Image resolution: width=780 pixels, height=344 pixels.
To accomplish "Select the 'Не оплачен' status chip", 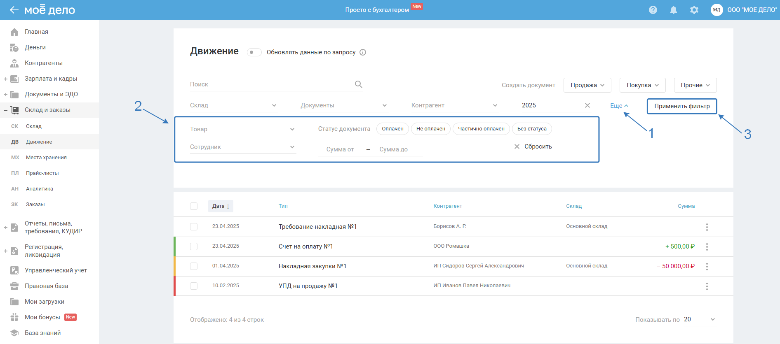I will [430, 129].
